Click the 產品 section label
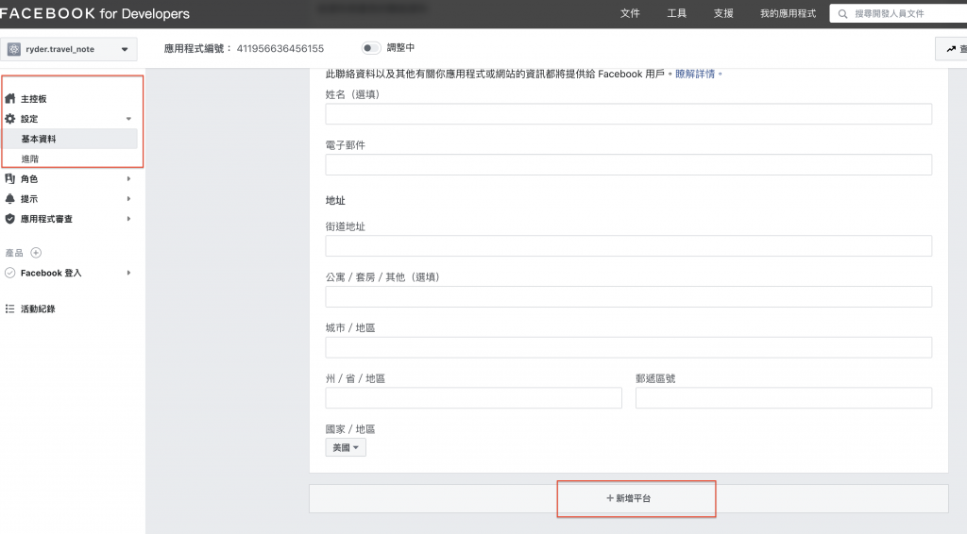This screenshot has height=534, width=967. tap(14, 253)
